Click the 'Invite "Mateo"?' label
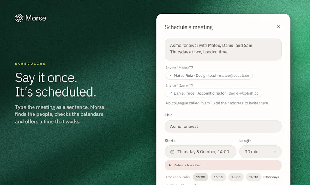The height and width of the screenshot is (185, 310). 179,68
